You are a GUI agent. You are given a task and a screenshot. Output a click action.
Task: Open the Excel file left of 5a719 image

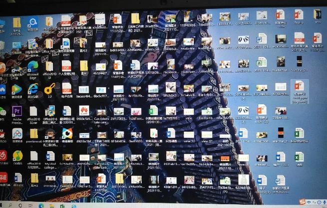153,110
